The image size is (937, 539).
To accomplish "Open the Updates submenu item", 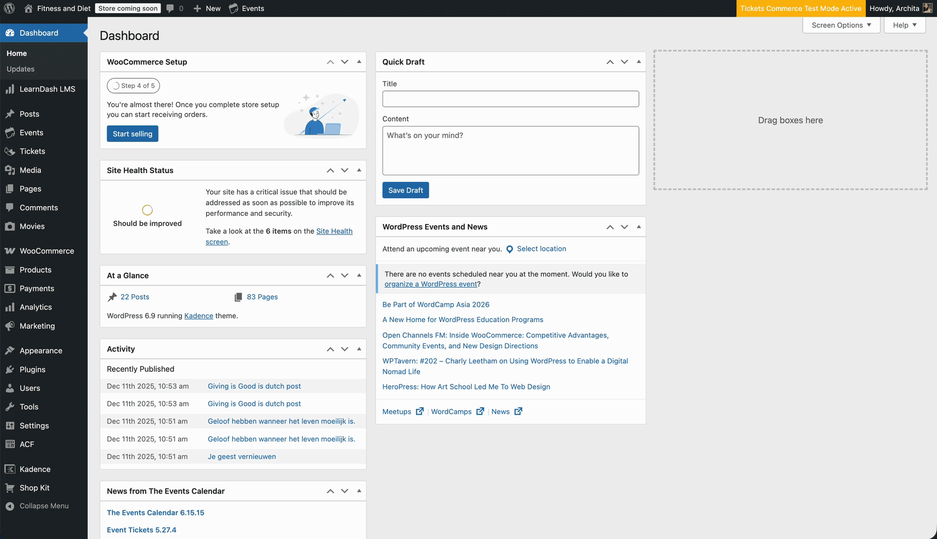I will tap(20, 69).
